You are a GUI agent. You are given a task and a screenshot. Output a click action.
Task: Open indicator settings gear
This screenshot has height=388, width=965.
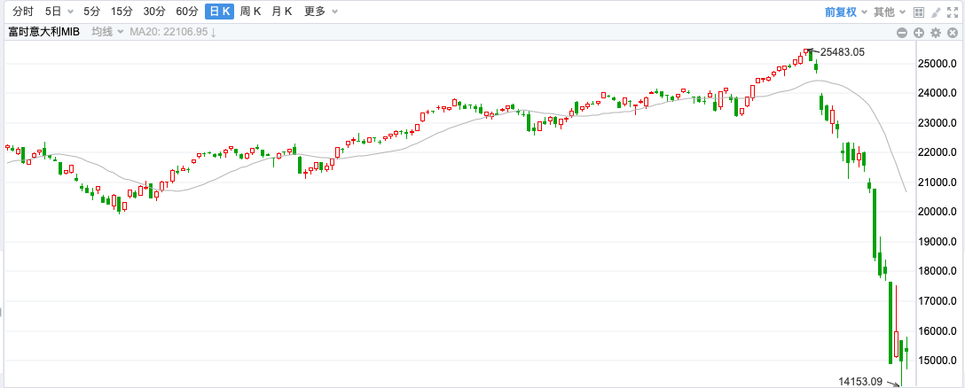(x=936, y=33)
